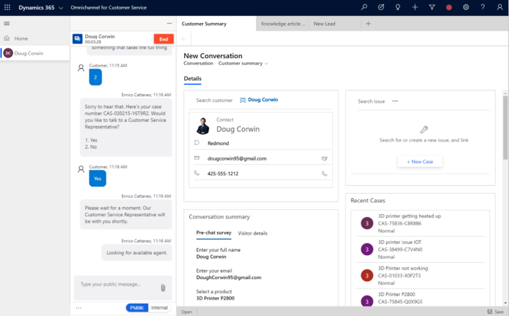This screenshot has height=316, width=509.
Task: Click Doug Corwin's contact photo
Action: click(203, 126)
